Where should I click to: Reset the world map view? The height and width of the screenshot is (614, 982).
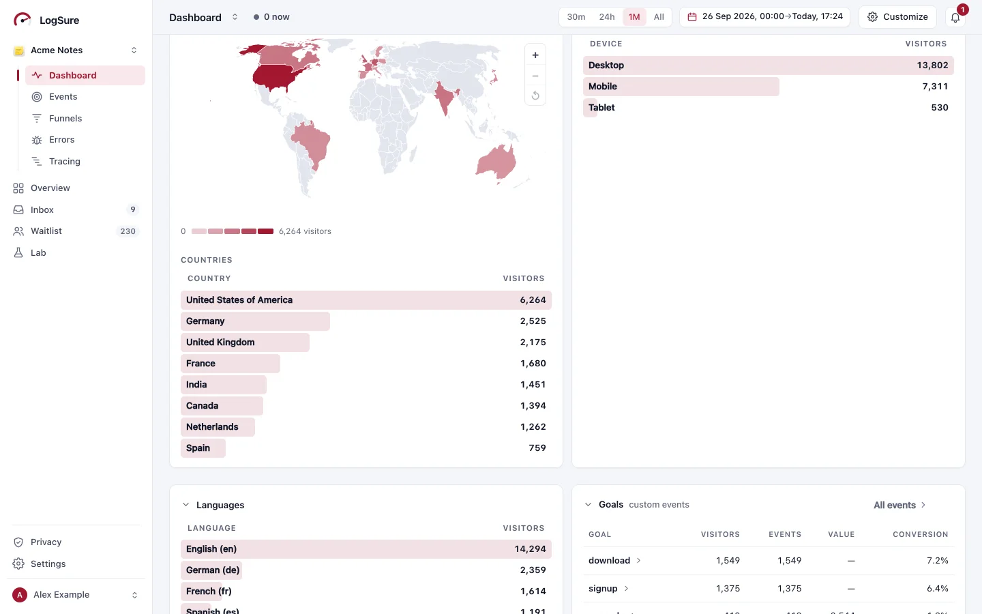tap(535, 96)
